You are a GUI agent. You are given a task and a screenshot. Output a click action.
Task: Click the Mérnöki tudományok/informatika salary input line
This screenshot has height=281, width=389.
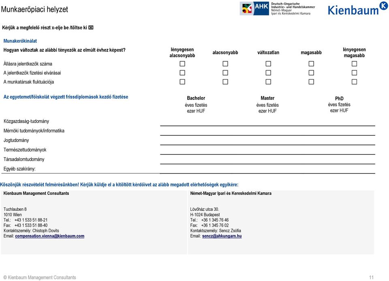click(x=267, y=131)
